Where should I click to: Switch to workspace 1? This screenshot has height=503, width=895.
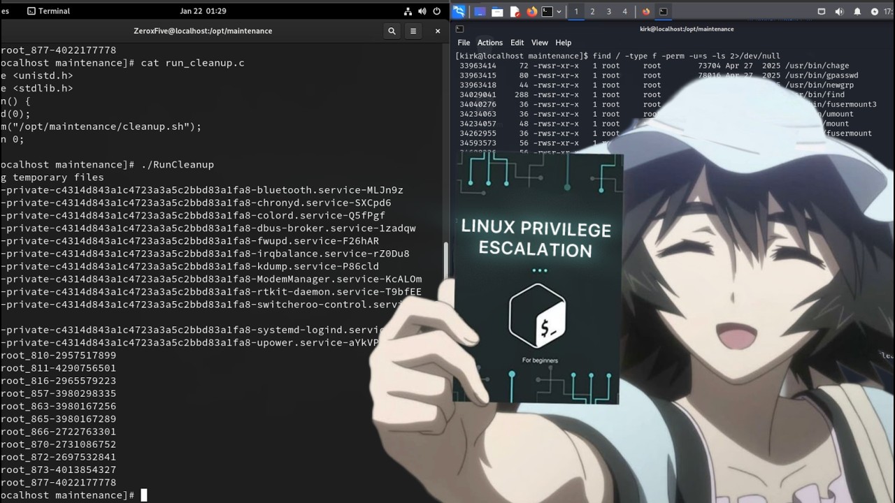[x=576, y=11]
